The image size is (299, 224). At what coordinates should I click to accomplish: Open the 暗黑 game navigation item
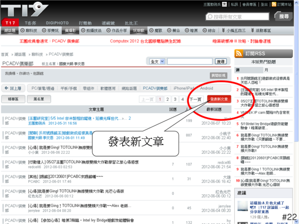point(191,30)
